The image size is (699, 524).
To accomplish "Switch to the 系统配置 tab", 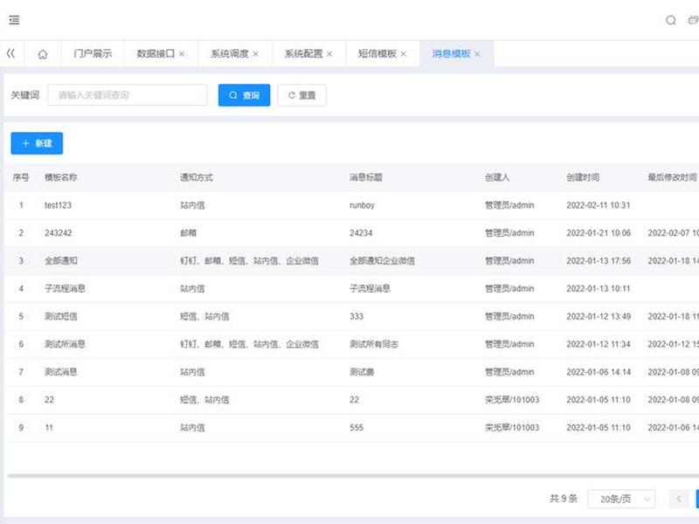I will (303, 53).
